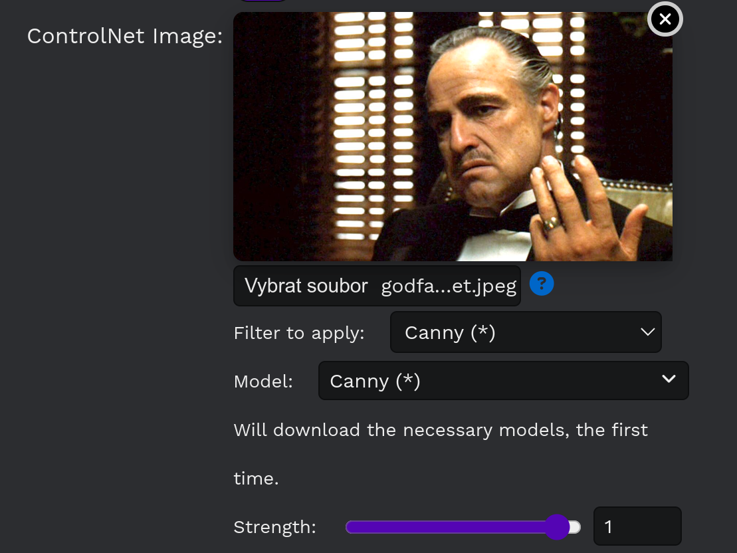Click the Model dropdown chevron arrow
The width and height of the screenshot is (737, 553).
tap(669, 380)
